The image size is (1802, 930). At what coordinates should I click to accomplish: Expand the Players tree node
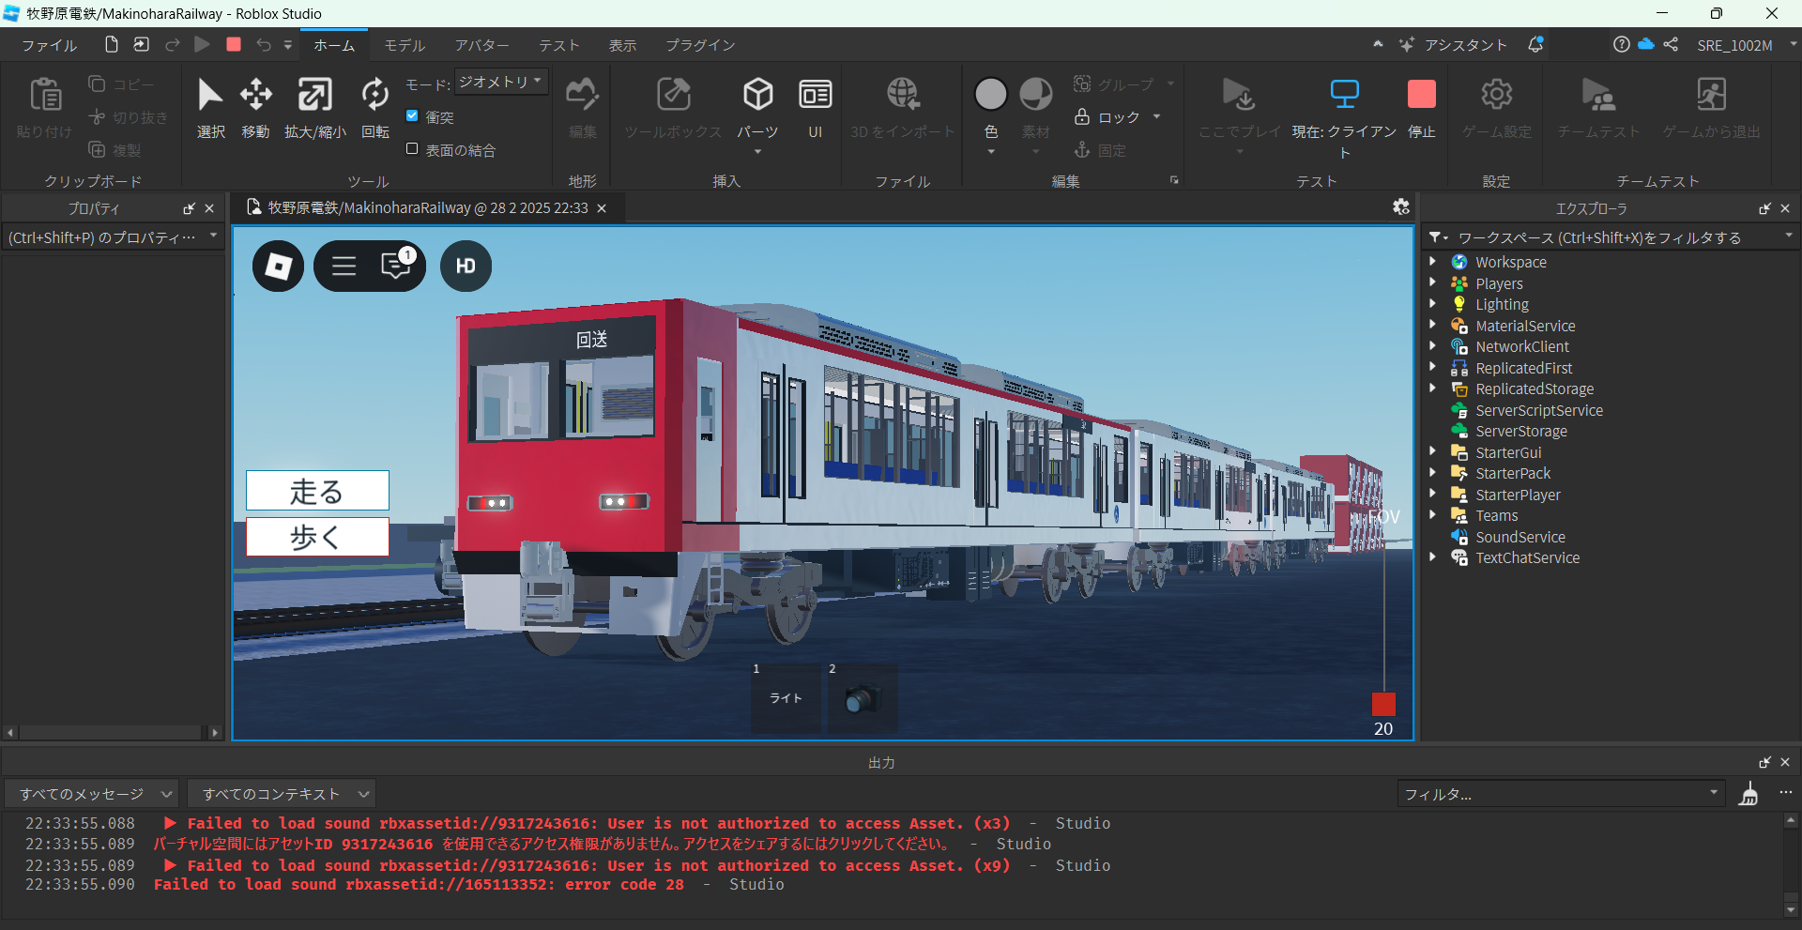tap(1432, 282)
